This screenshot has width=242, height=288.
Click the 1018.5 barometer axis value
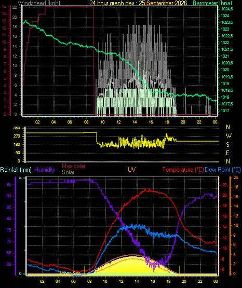[227, 90]
